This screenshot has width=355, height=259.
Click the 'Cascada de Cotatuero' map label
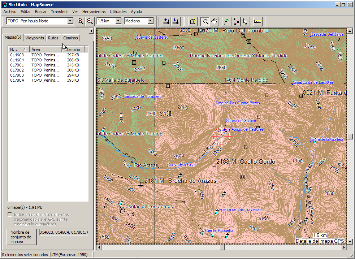[x=142, y=96]
